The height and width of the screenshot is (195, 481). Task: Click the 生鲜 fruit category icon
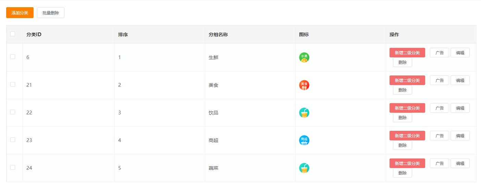[304, 57]
